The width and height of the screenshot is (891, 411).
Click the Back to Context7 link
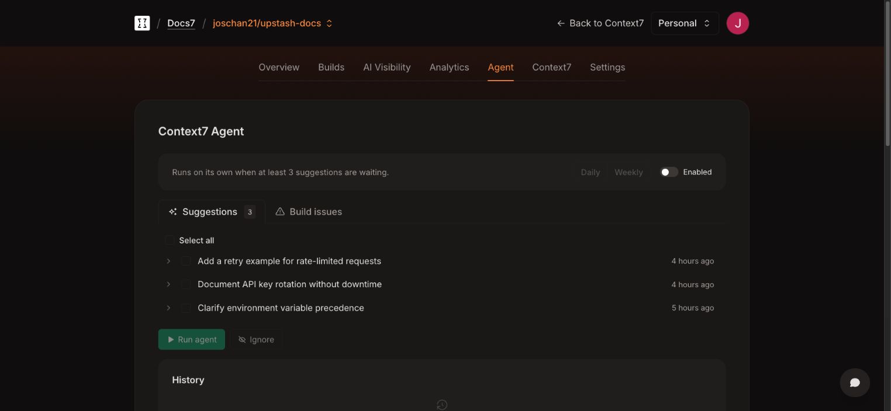[600, 23]
